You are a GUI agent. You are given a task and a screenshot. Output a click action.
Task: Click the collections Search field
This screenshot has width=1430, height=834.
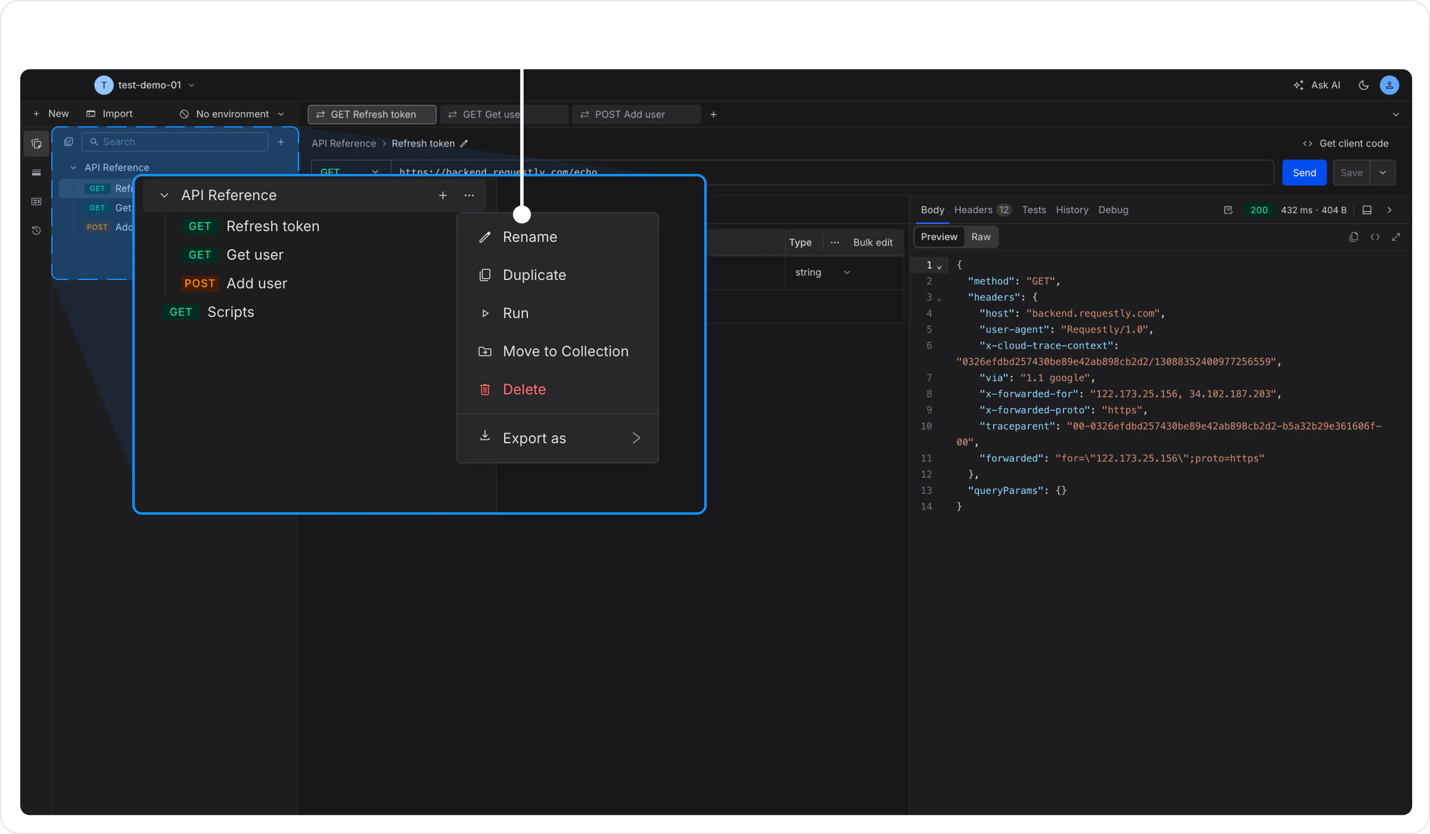(x=176, y=142)
